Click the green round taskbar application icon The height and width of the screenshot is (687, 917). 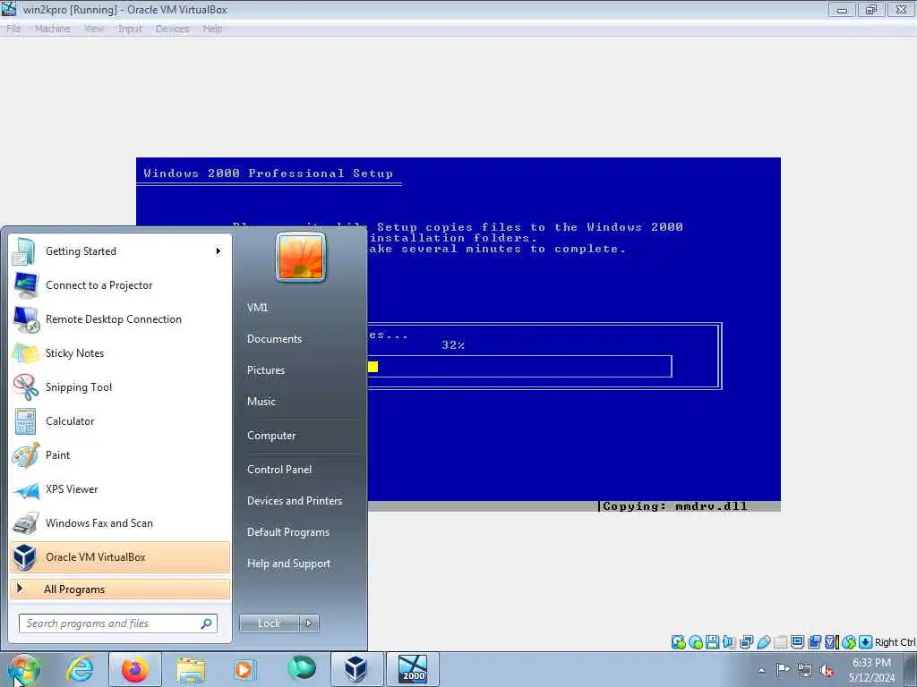[x=302, y=668]
